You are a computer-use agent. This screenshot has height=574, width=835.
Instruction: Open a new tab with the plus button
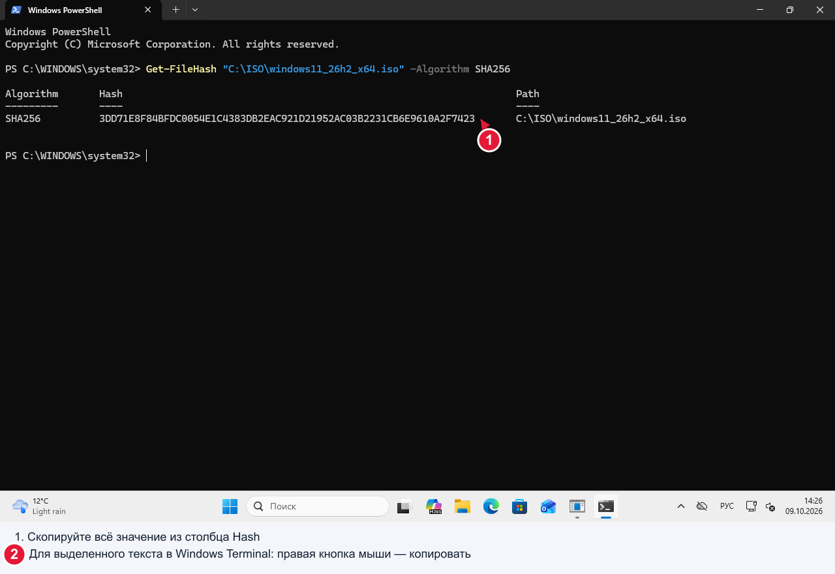pyautogui.click(x=175, y=10)
